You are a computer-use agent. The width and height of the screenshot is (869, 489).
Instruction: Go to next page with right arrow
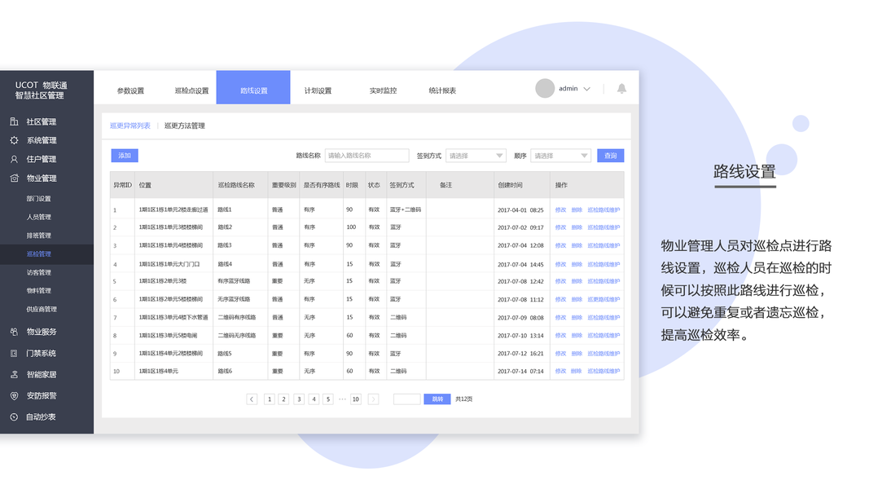[373, 399]
